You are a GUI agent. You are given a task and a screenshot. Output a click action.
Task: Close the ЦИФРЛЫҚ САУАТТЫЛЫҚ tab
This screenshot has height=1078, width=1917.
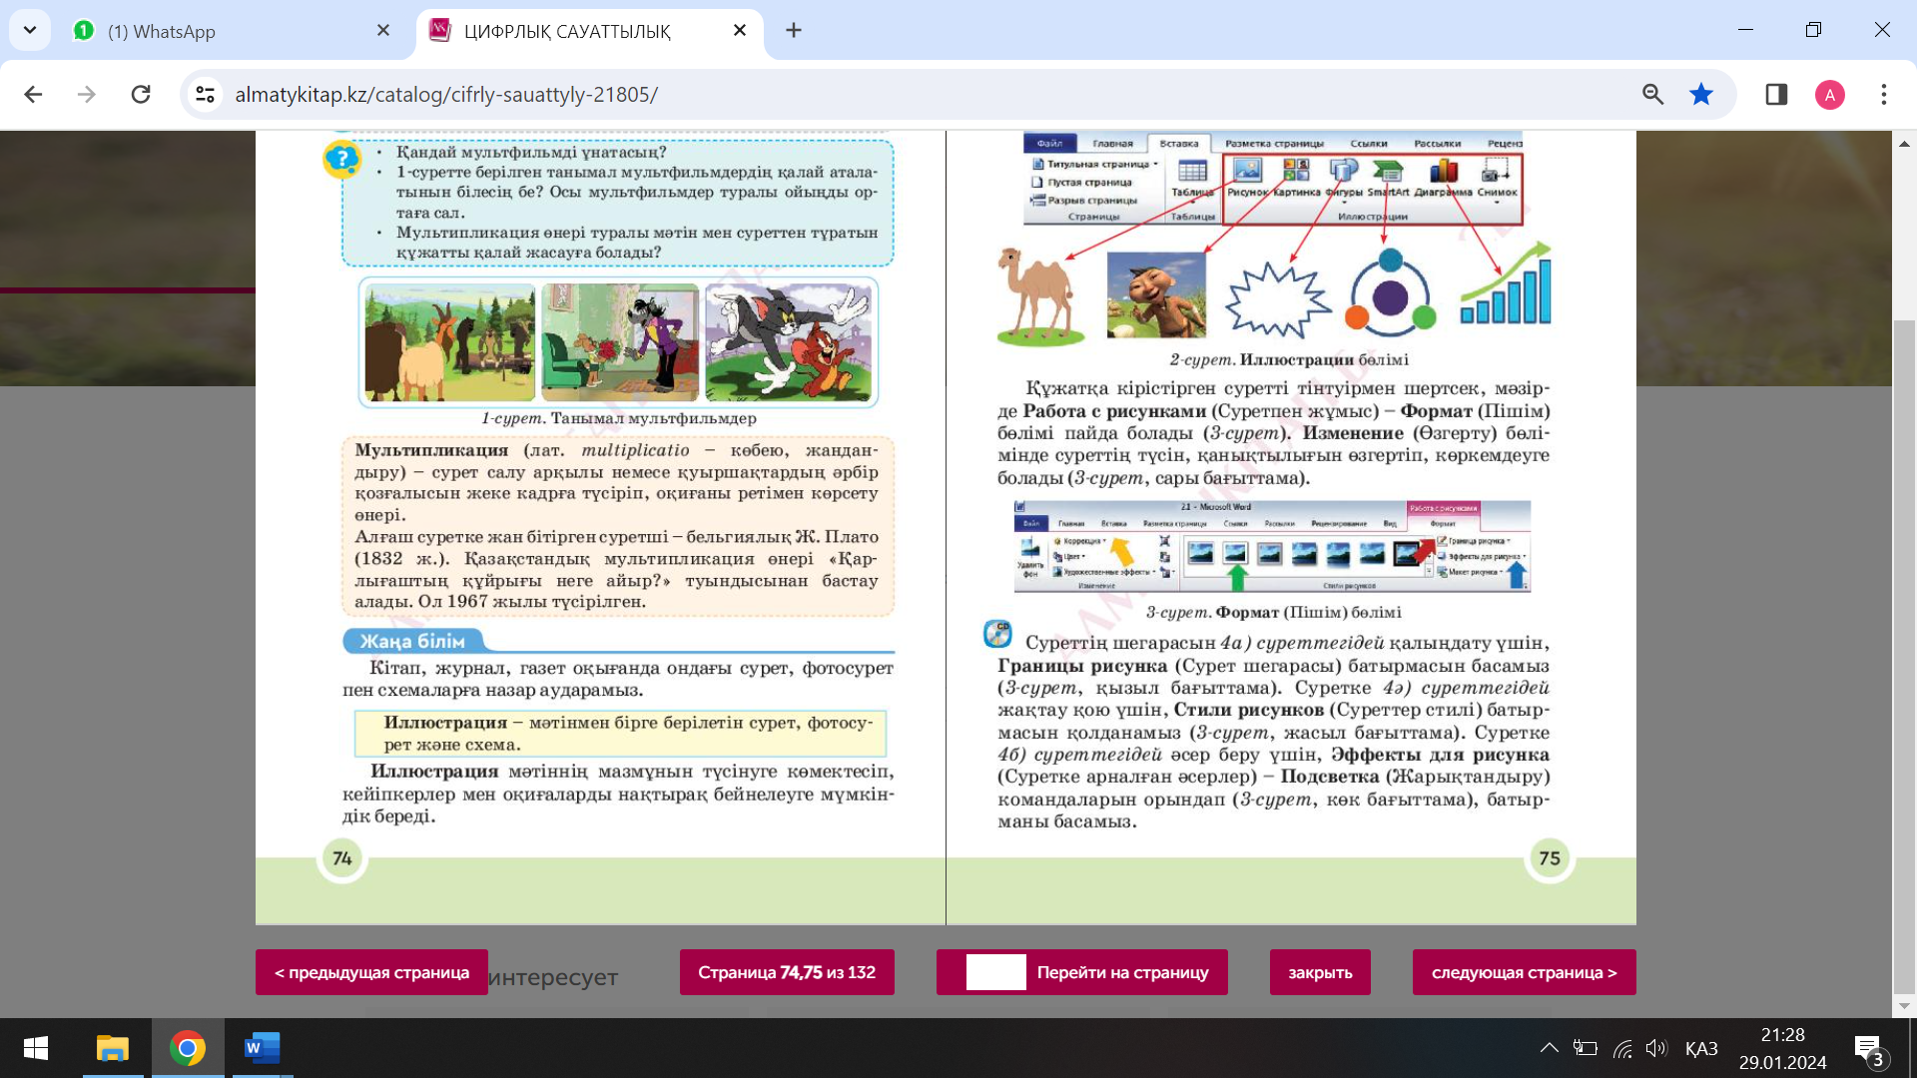click(740, 31)
